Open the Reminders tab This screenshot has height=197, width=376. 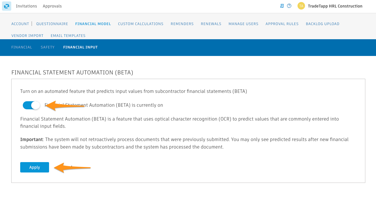coord(182,24)
